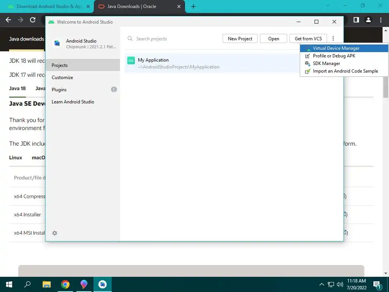Select Import an Android Code Sample
The image size is (389, 292).
pos(344,71)
